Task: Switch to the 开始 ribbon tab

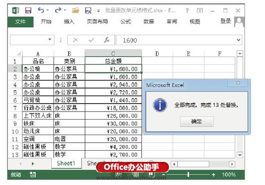Action: point(46,22)
